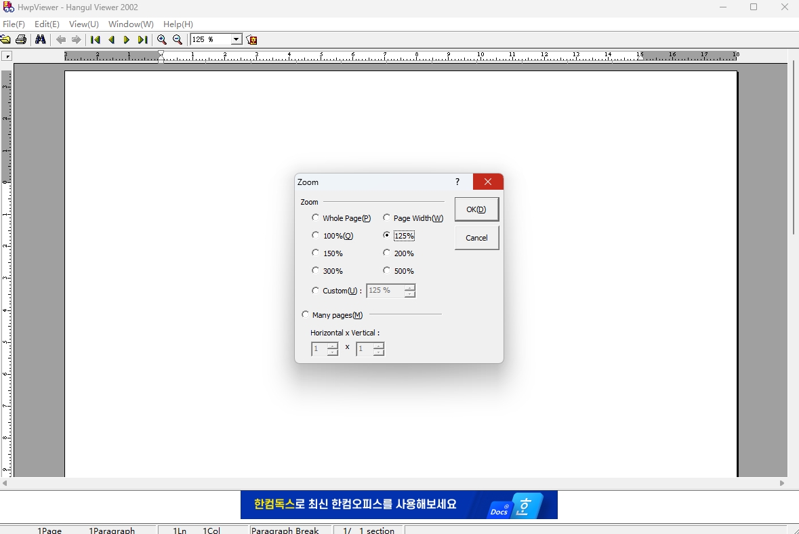Go to the previous page

[111, 40]
